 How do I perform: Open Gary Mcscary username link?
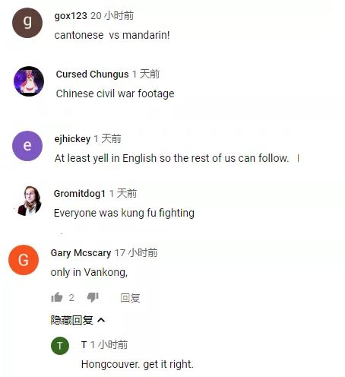pos(81,253)
